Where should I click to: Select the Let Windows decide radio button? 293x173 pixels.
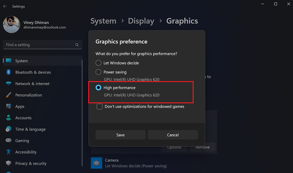pos(98,63)
